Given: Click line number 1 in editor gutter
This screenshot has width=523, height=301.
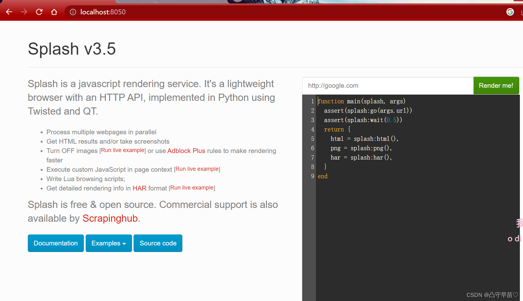Looking at the screenshot, I should click(x=312, y=101).
